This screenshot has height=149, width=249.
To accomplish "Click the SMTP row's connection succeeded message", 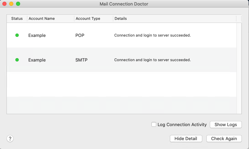I will [x=152, y=60].
